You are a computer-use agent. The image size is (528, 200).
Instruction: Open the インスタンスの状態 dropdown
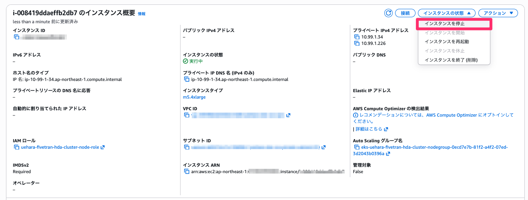pyautogui.click(x=448, y=13)
